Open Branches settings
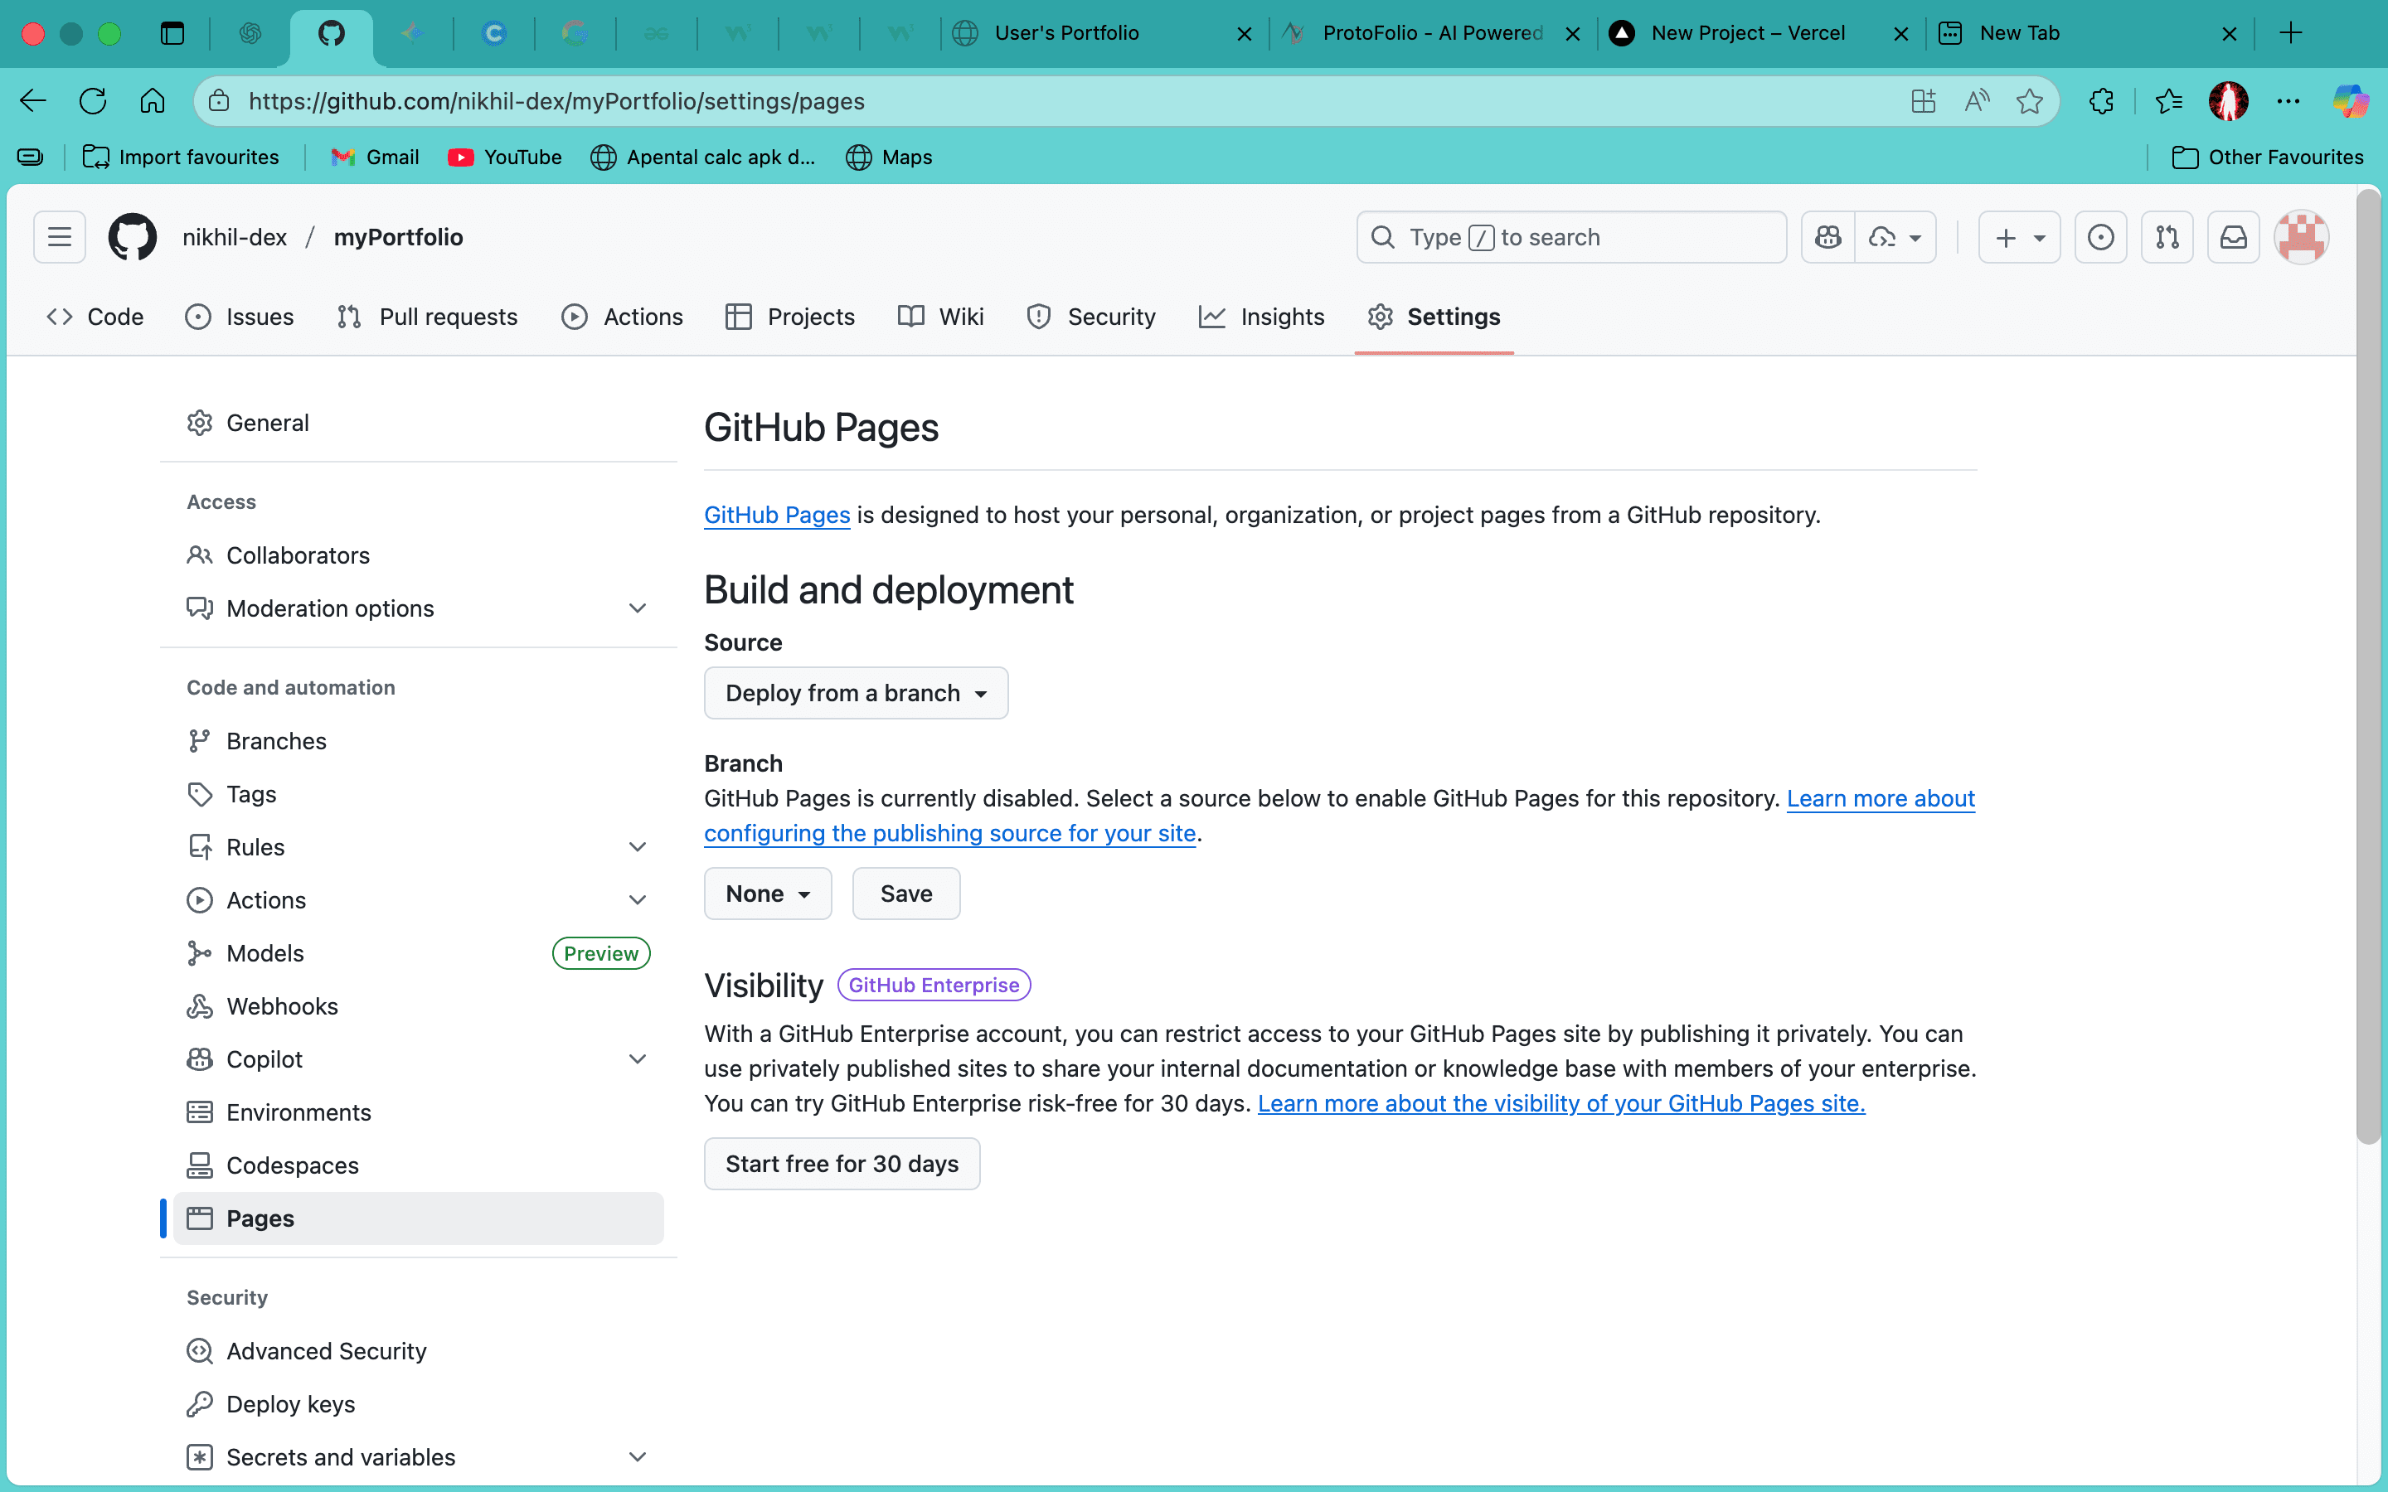The image size is (2388, 1492). pos(419,740)
